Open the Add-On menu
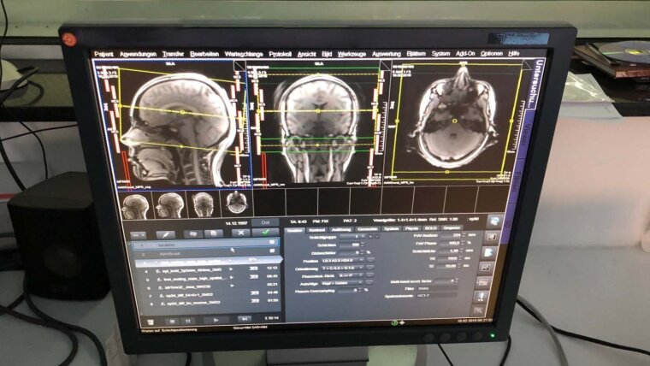Screen dimensions: 650x366 point(465,54)
